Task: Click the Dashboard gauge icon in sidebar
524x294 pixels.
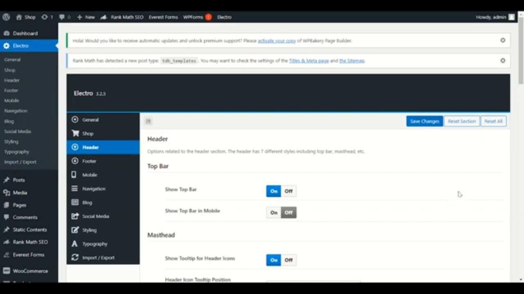Action: point(6,33)
